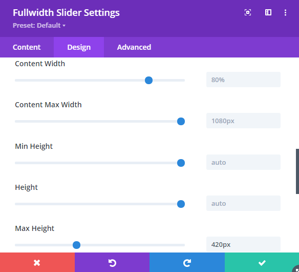Screen dimensions: 299x272
Task: Open the Advanced tab
Action: coord(134,47)
